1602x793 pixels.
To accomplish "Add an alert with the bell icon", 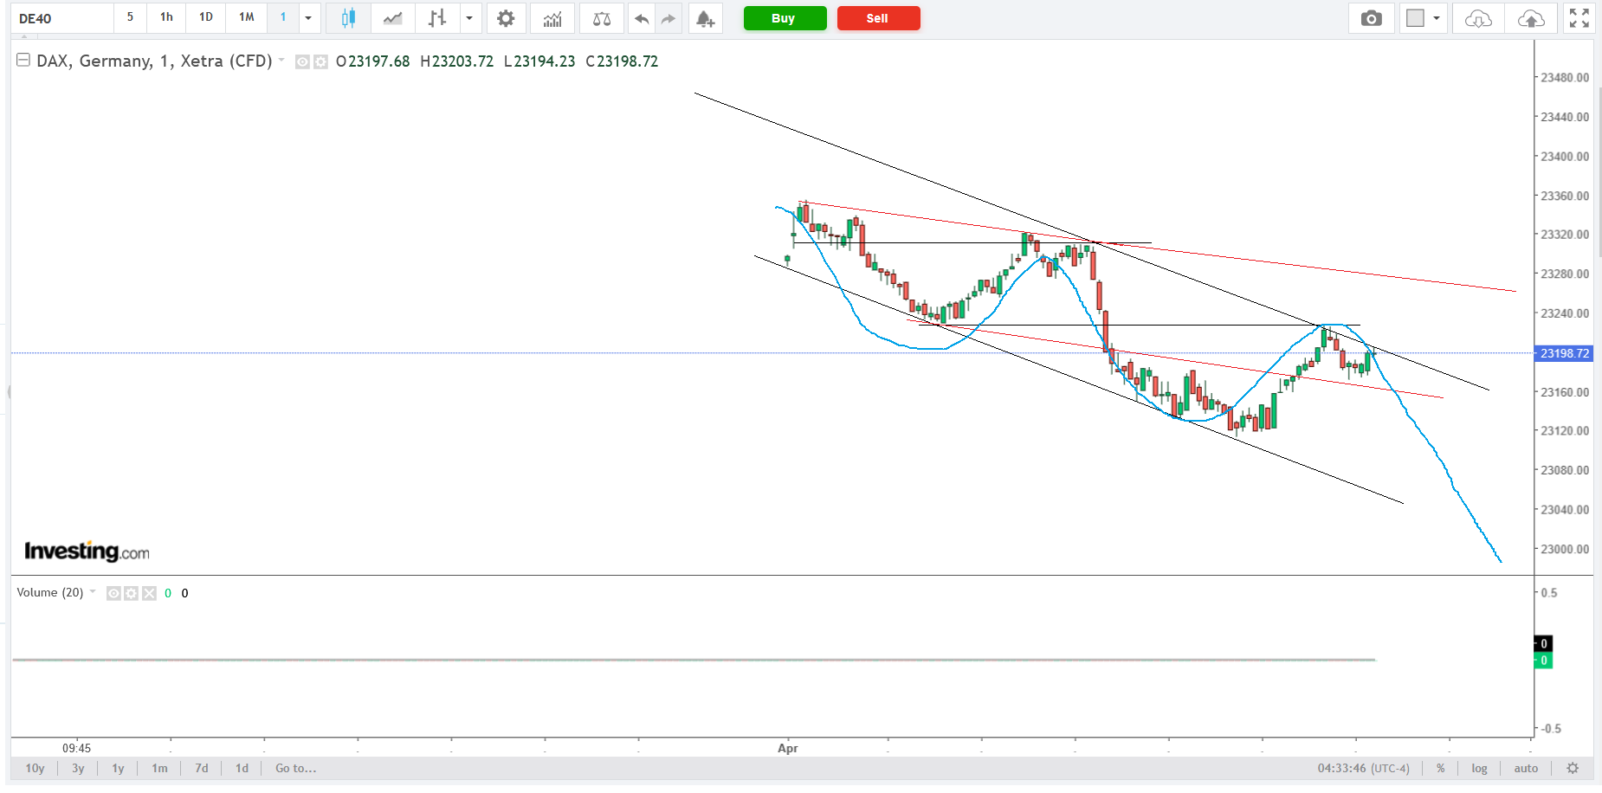I will pyautogui.click(x=706, y=18).
